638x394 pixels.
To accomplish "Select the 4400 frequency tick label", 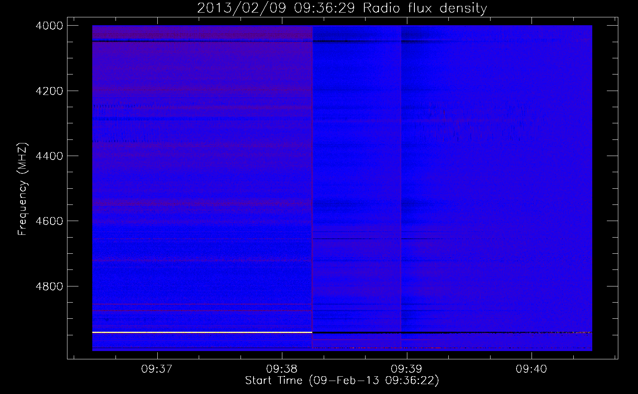I will [x=49, y=156].
